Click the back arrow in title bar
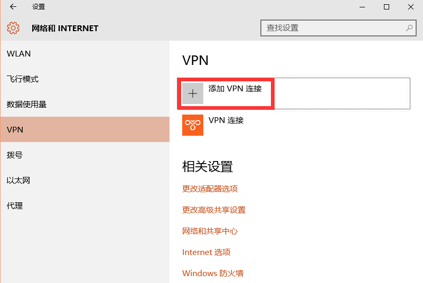 [x=13, y=7]
